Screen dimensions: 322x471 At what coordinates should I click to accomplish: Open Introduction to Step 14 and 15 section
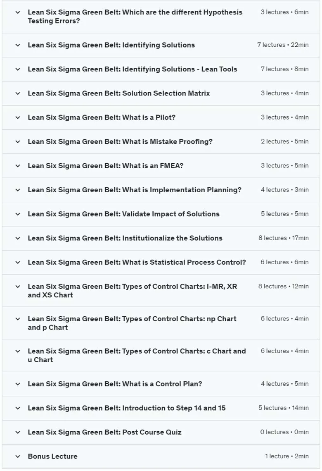[x=161, y=408]
